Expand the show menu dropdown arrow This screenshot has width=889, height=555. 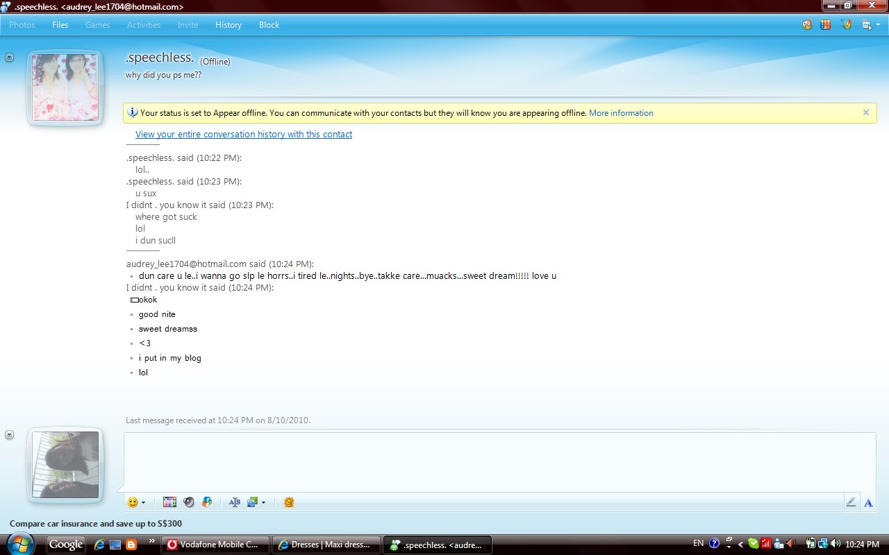(878, 26)
